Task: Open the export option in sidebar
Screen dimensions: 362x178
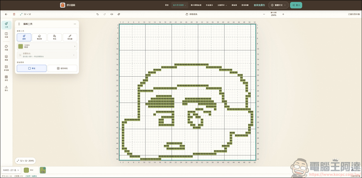Action: coord(6,88)
